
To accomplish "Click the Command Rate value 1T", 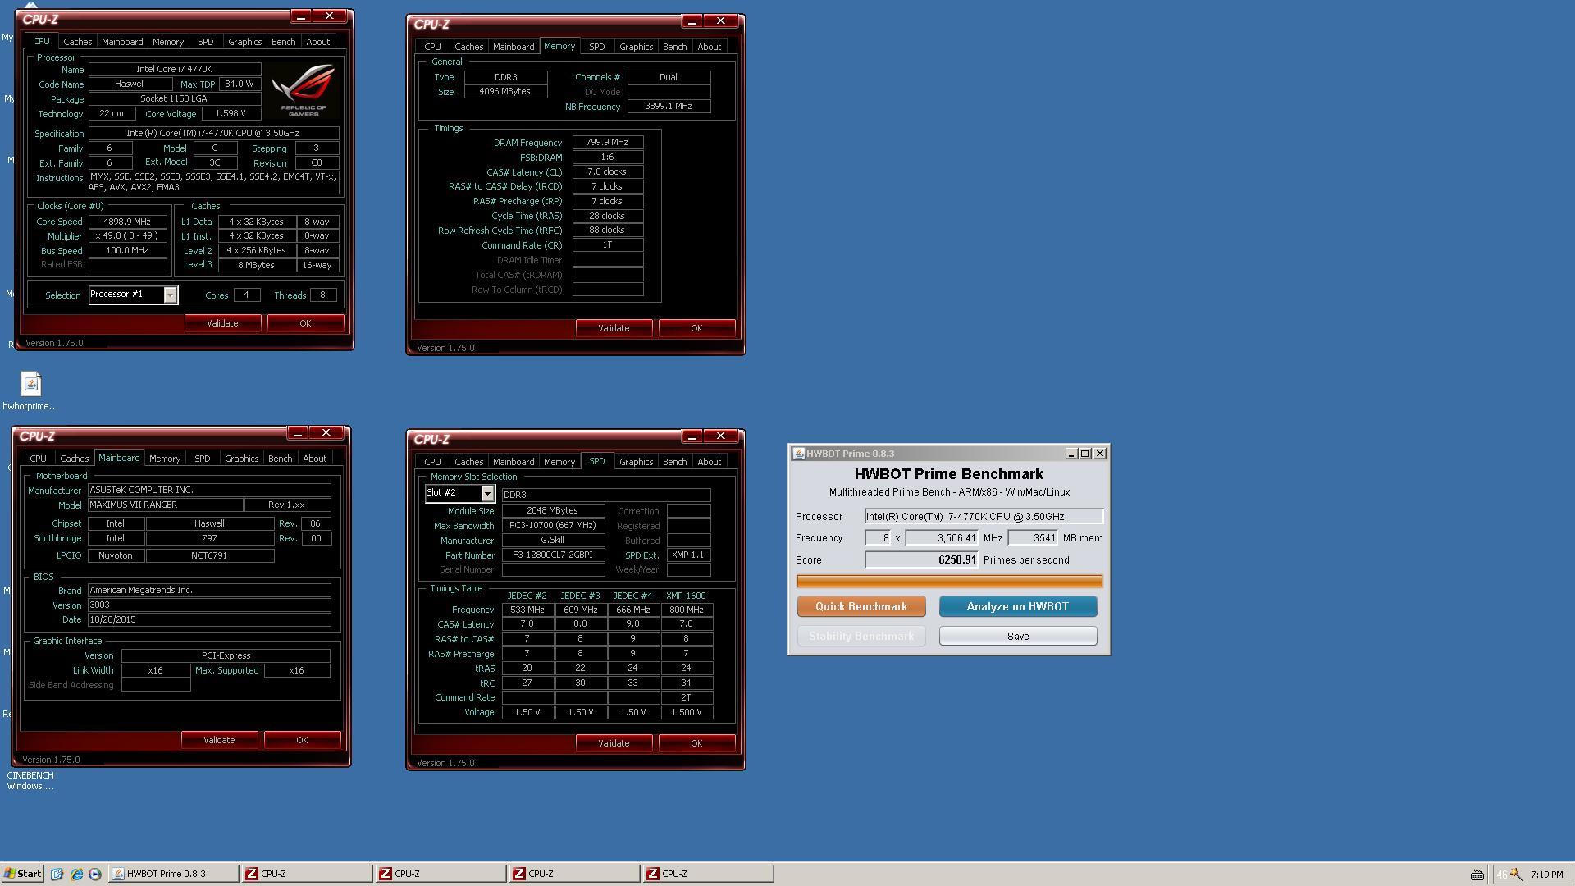I will pos(607,245).
